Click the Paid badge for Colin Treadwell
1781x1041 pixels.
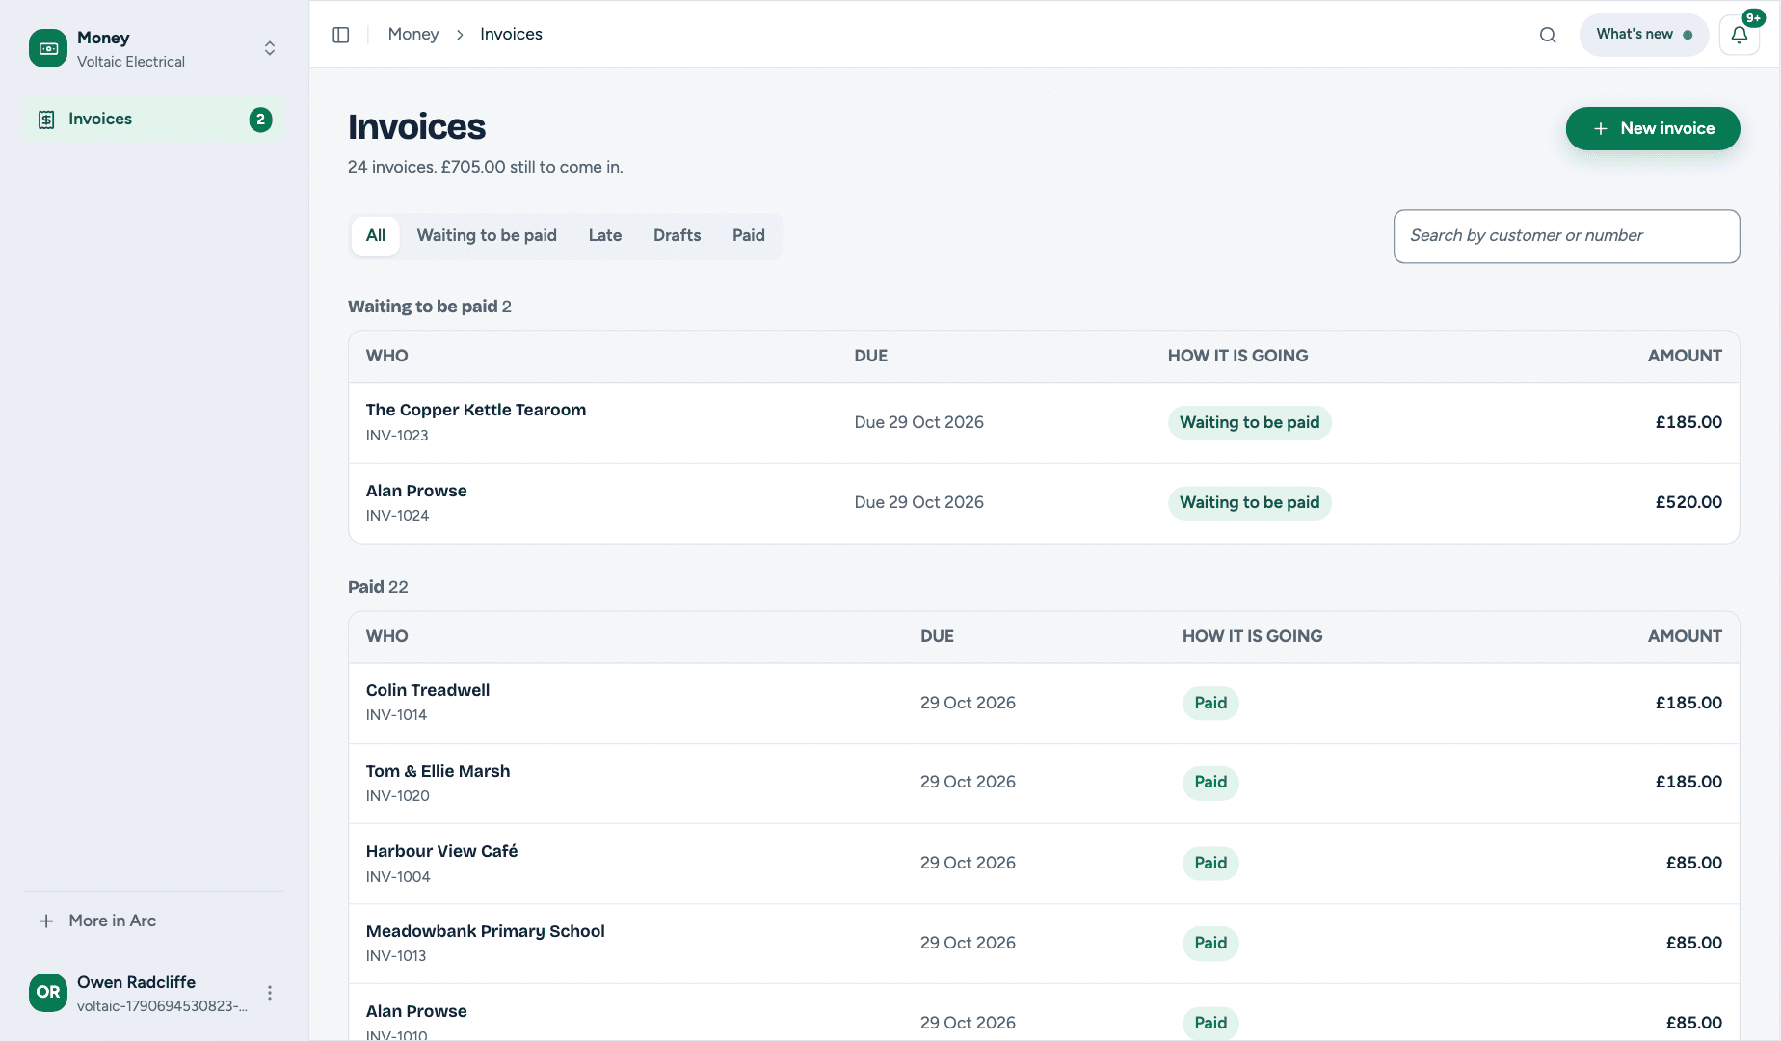tap(1210, 704)
